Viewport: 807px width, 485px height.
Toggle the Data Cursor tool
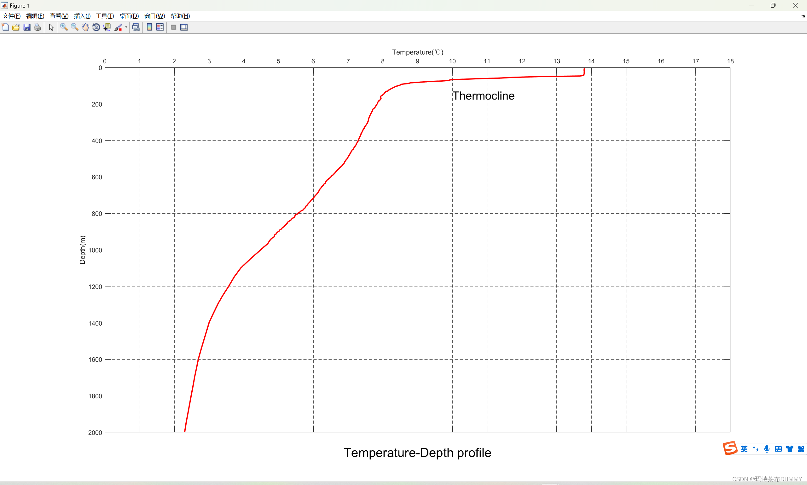pyautogui.click(x=107, y=27)
